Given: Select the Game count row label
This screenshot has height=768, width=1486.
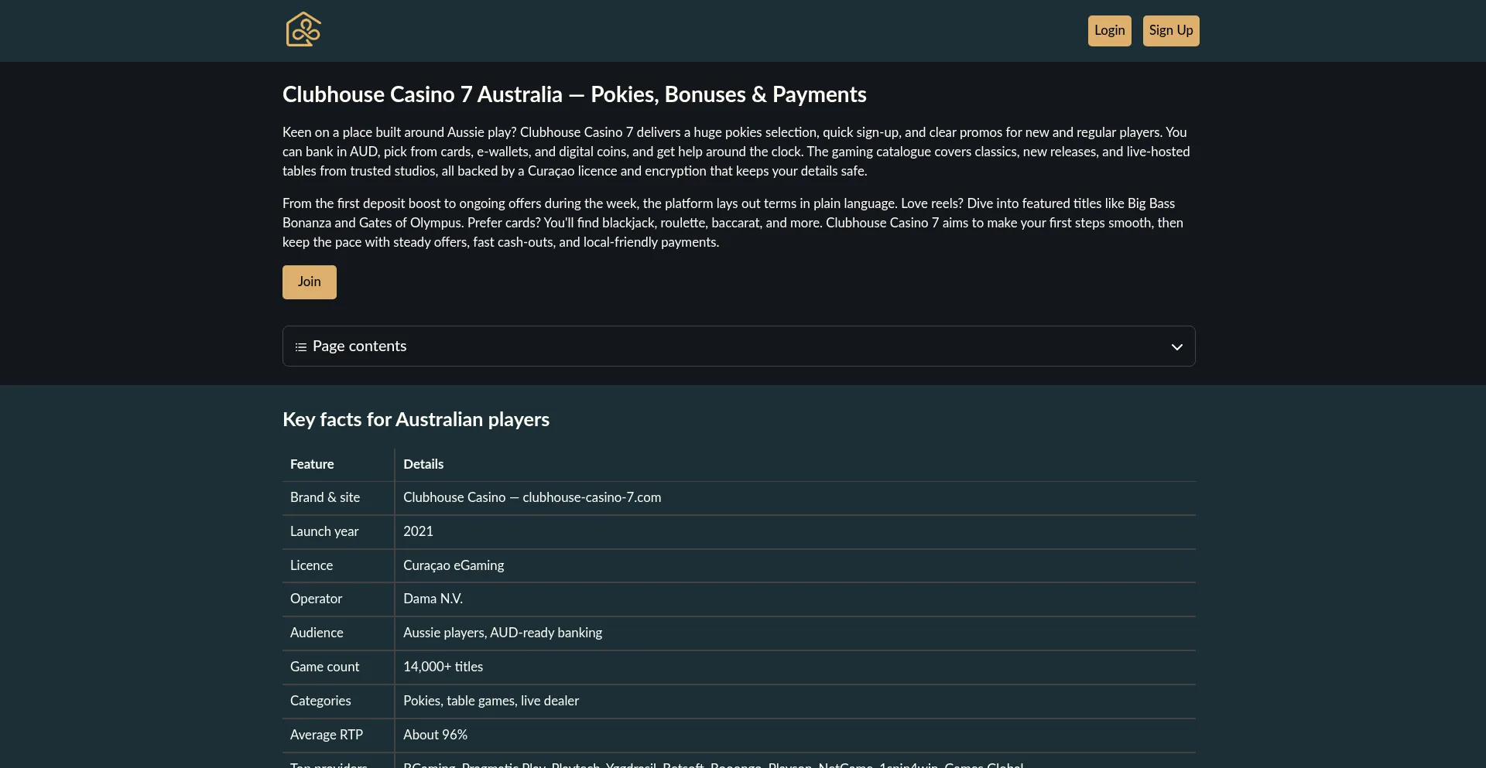Looking at the screenshot, I should (324, 667).
